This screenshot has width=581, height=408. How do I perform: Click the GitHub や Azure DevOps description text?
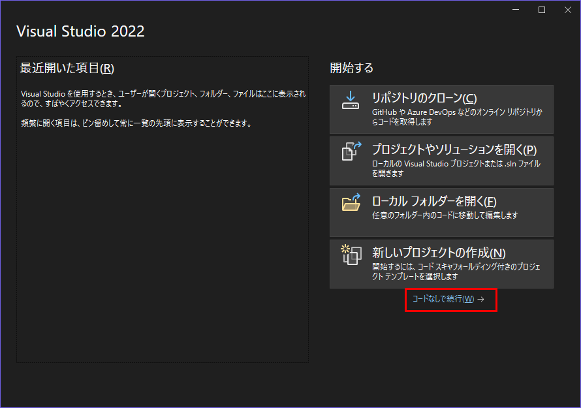point(457,117)
